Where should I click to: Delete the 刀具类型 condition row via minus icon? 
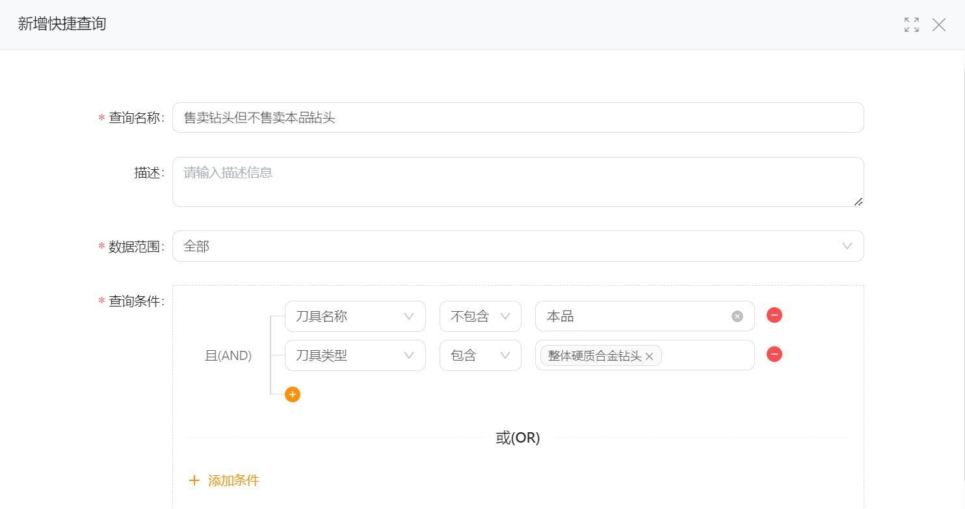(774, 354)
